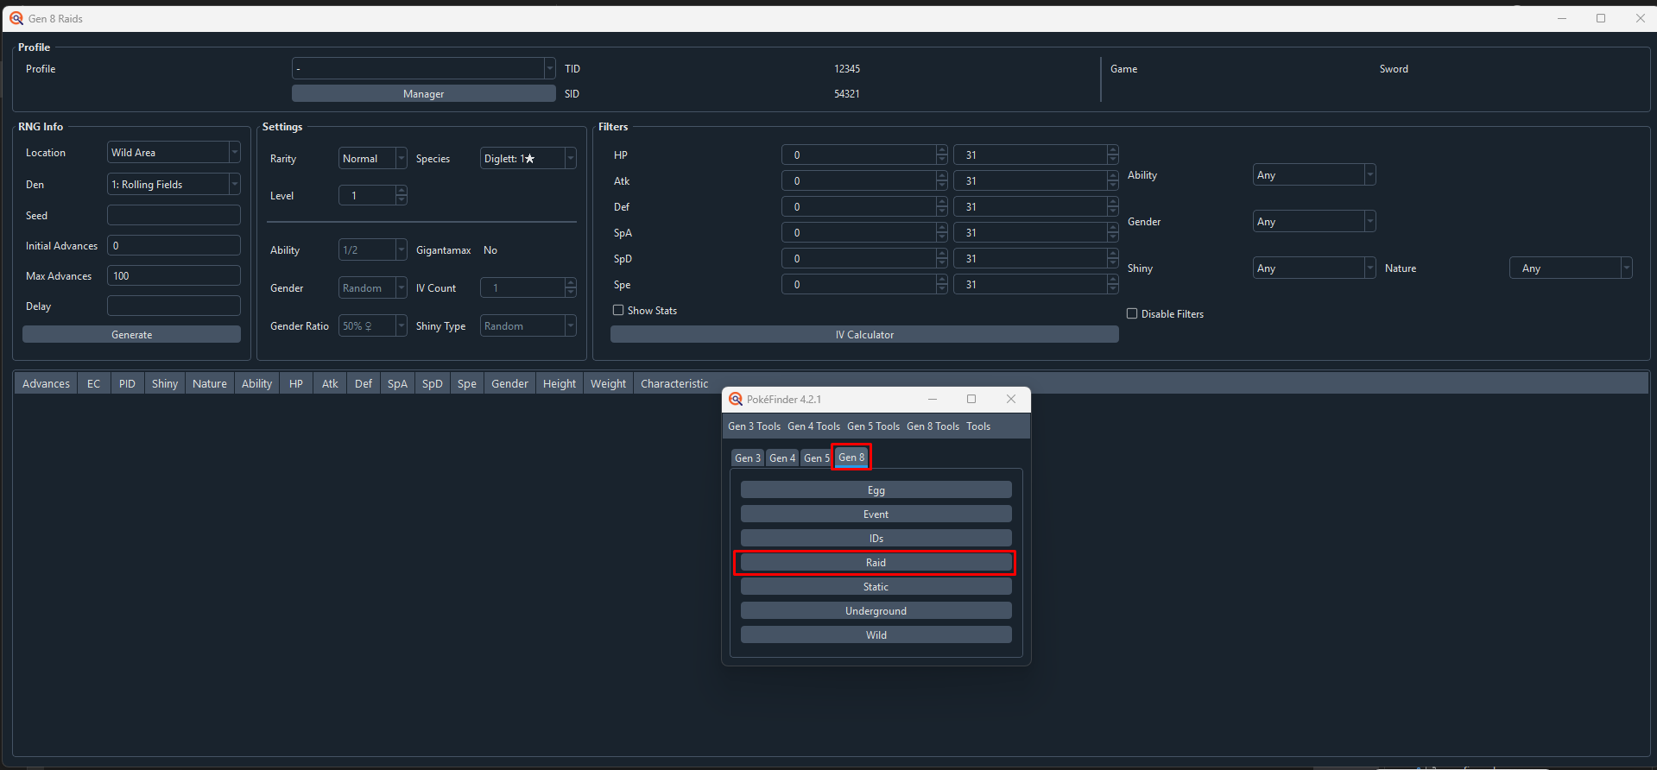This screenshot has width=1657, height=770.
Task: Minimize the PokéFinder window
Action: tap(933, 399)
